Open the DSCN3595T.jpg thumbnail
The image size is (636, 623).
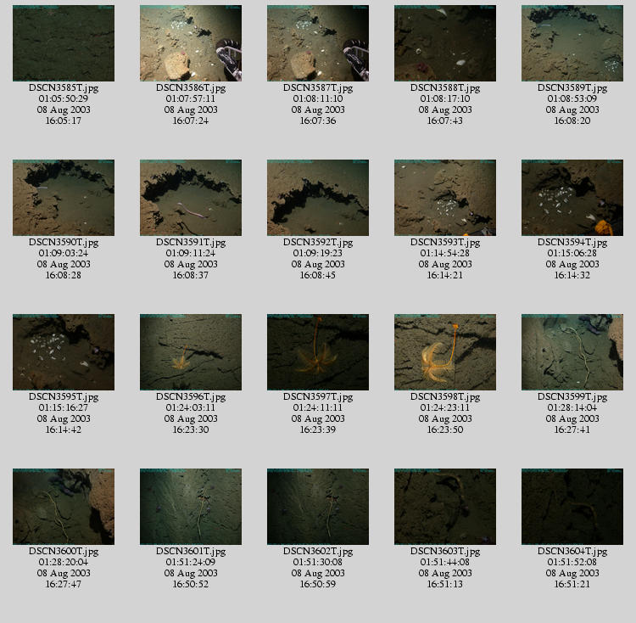pos(64,352)
